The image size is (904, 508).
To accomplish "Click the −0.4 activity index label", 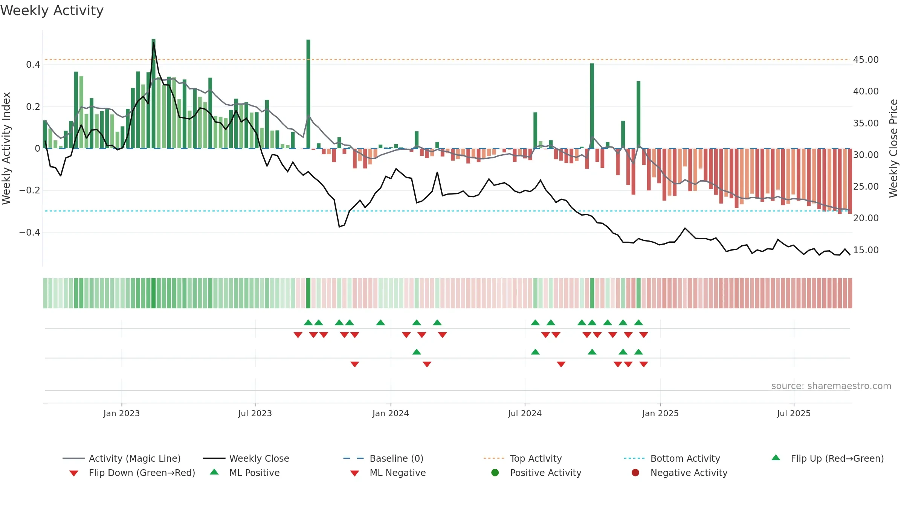I will click(30, 232).
